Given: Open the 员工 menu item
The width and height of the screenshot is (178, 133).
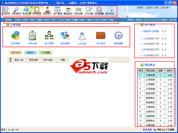Looking at the screenshot, I should click(54, 20).
